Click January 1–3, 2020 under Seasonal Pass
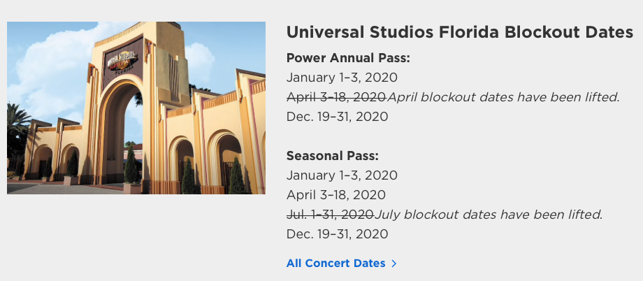The height and width of the screenshot is (281, 643). tap(342, 175)
